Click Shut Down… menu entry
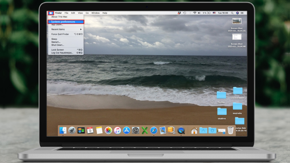The height and width of the screenshot is (163, 290). (57, 45)
